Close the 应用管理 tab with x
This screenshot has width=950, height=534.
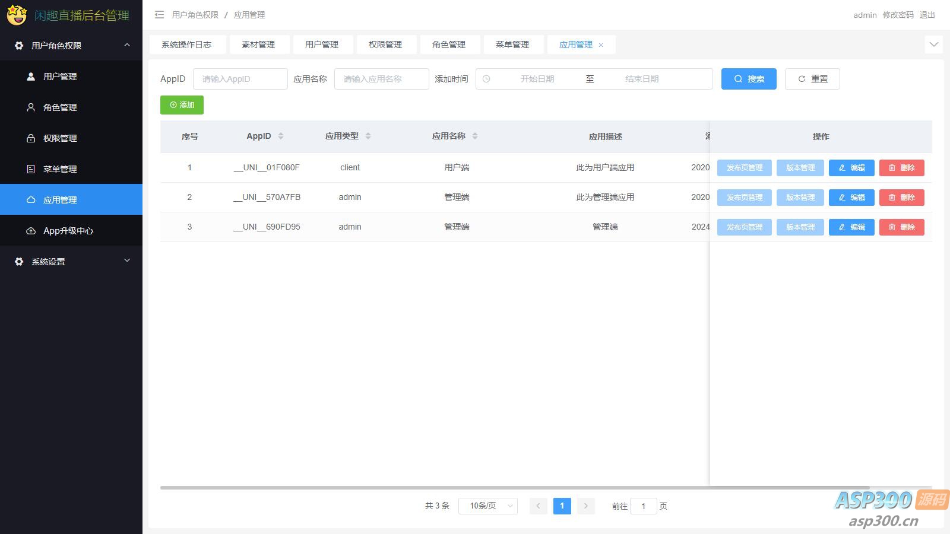click(601, 45)
